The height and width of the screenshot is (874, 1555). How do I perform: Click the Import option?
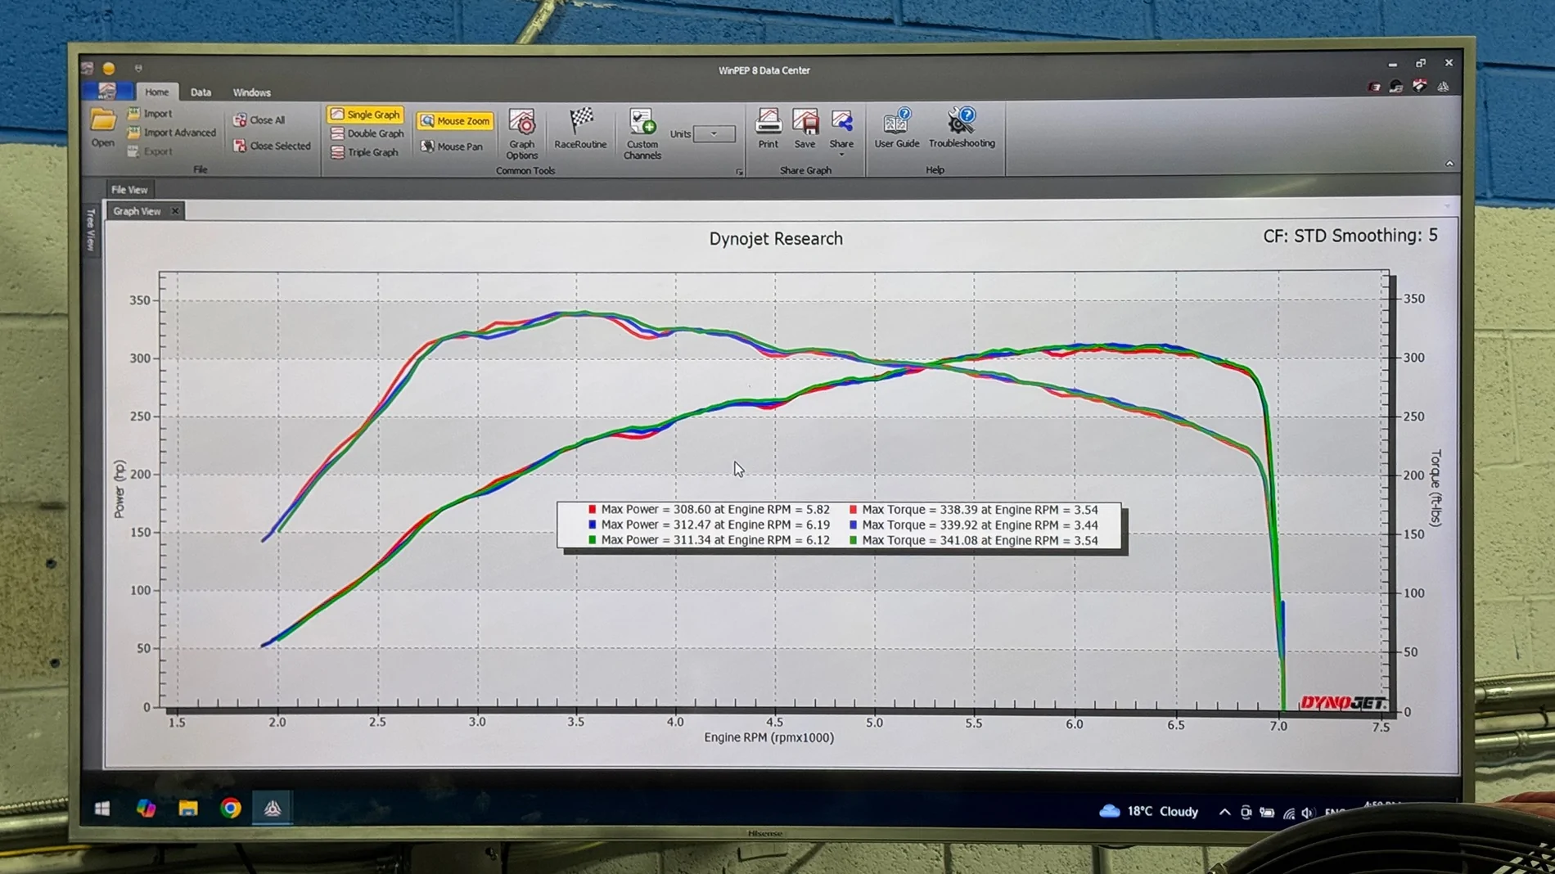150,114
